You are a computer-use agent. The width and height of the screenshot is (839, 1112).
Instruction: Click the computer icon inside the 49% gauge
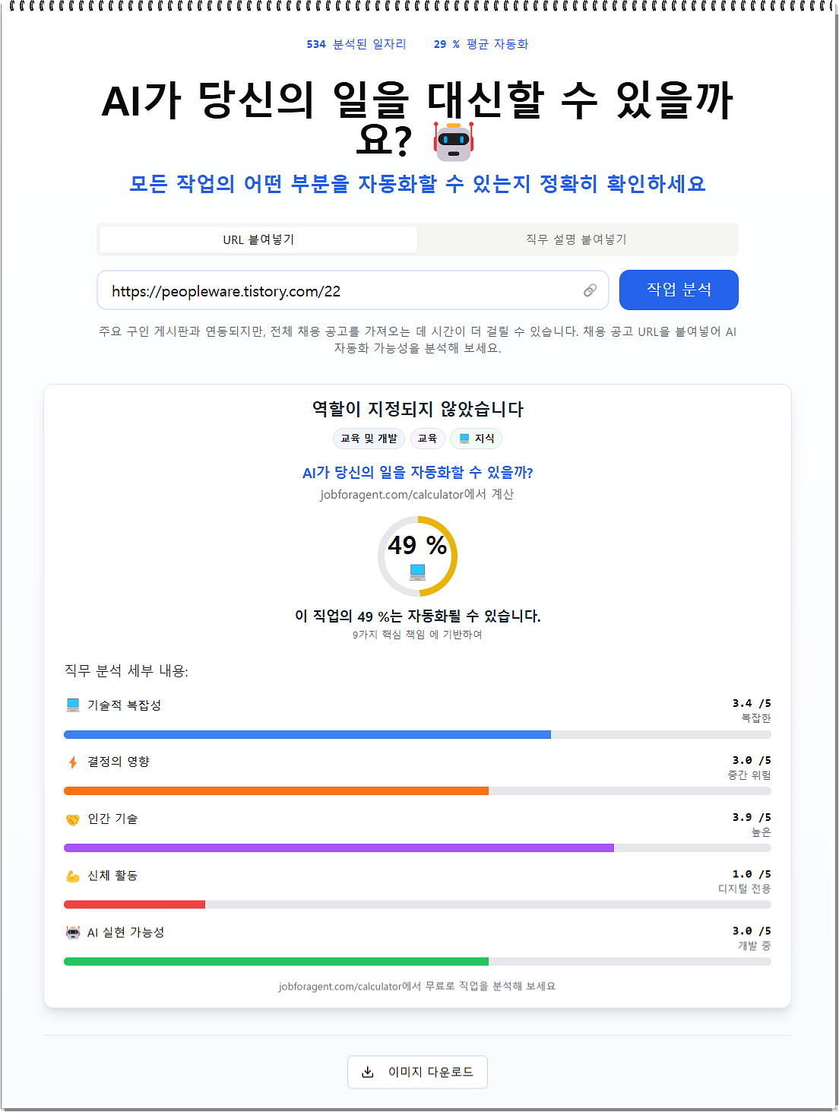[x=417, y=571]
